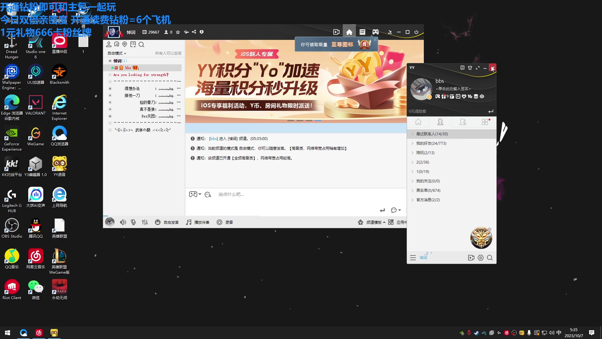Toggle microphone icon in bottom bar
This screenshot has width=602, height=339.
133,222
